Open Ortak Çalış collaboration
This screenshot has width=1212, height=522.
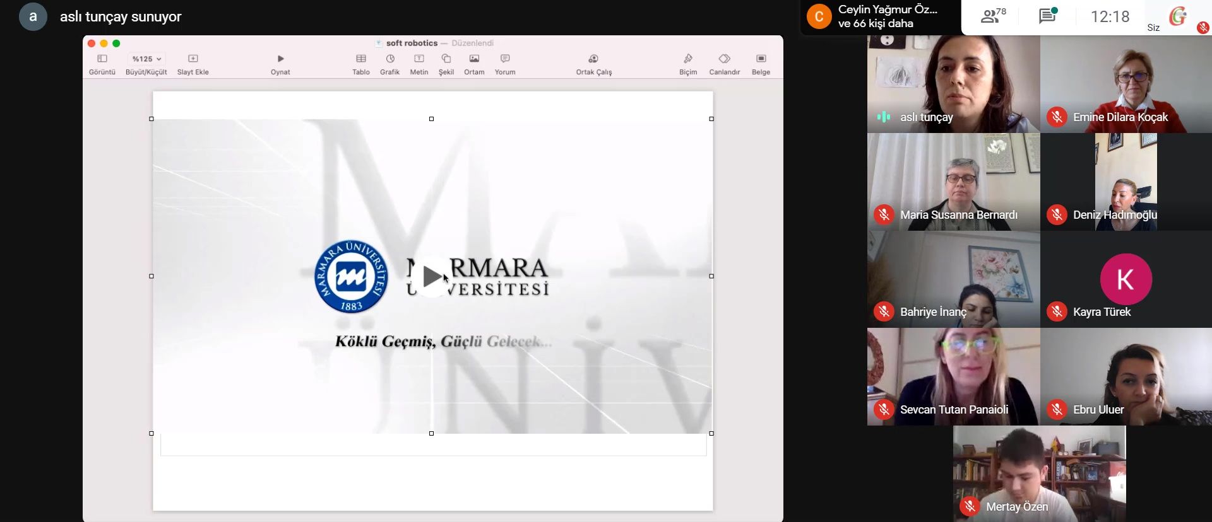tap(593, 64)
